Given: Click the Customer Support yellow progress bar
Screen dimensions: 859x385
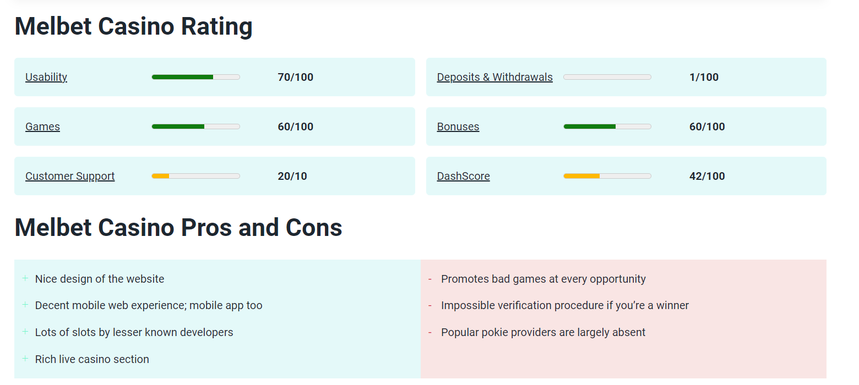Looking at the screenshot, I should (195, 176).
